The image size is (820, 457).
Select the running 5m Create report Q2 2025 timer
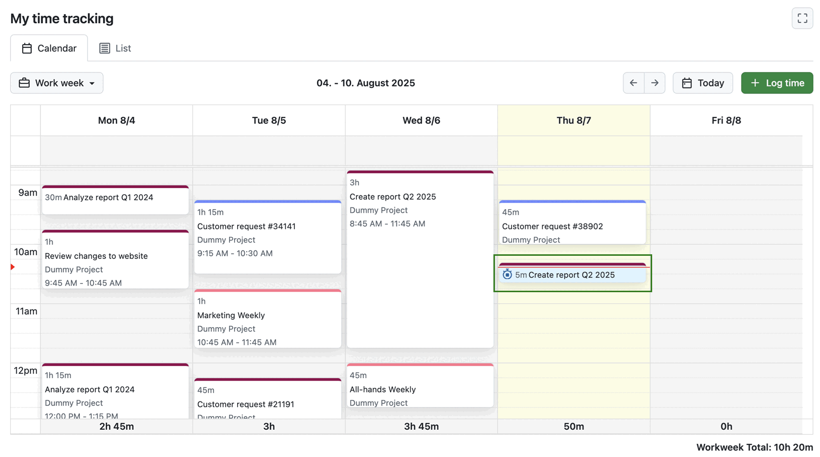point(571,275)
